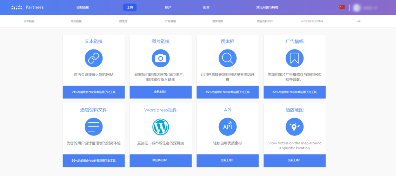Viewport: 396px width, 176px height.
Task: Select WORDPRESS插件 in the sub-navigation
Action: (312, 21)
